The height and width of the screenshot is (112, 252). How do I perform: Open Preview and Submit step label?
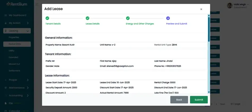click(x=177, y=24)
